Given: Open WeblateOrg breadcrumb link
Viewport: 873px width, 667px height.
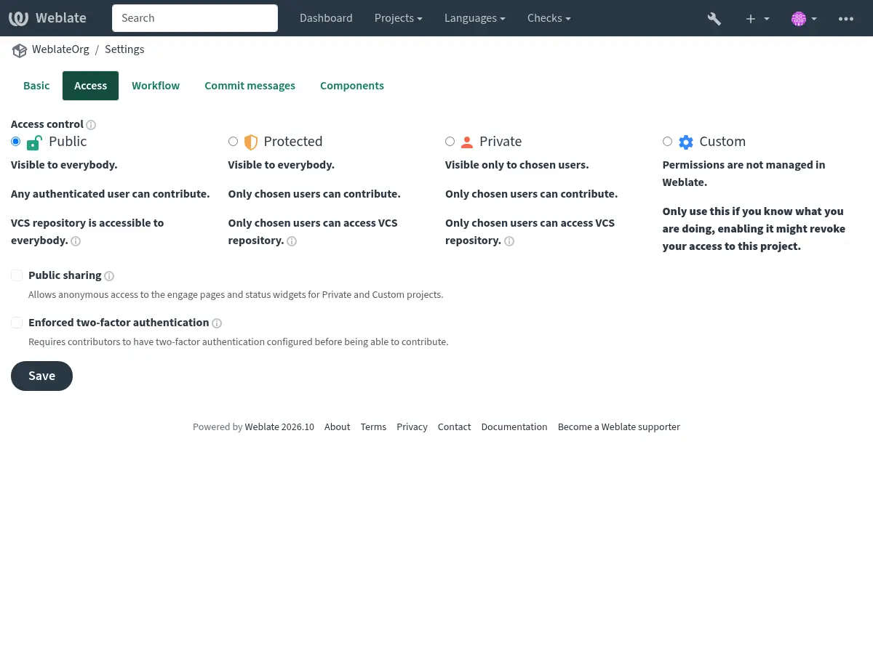Looking at the screenshot, I should point(60,49).
